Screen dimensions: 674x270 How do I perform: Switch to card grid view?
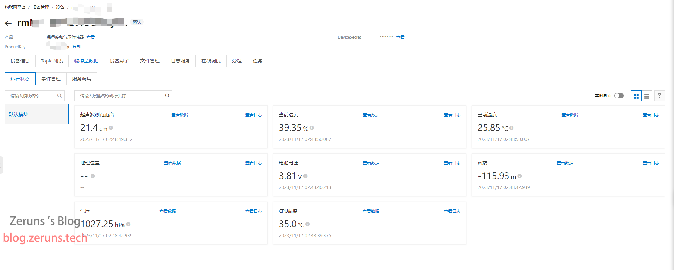coord(636,96)
